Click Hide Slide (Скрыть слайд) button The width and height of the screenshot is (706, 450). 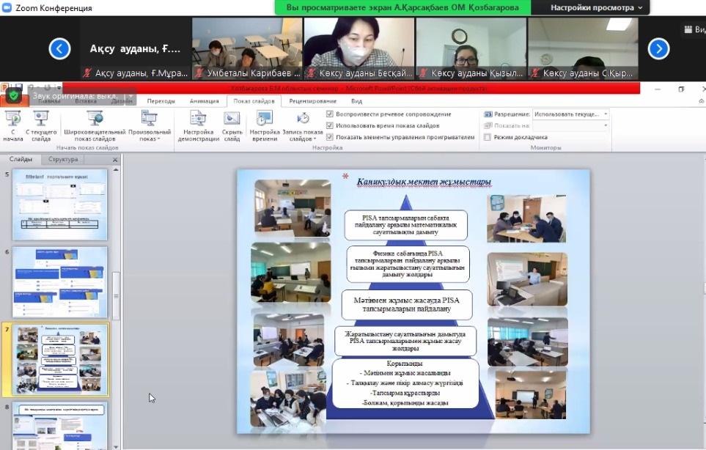(x=232, y=126)
